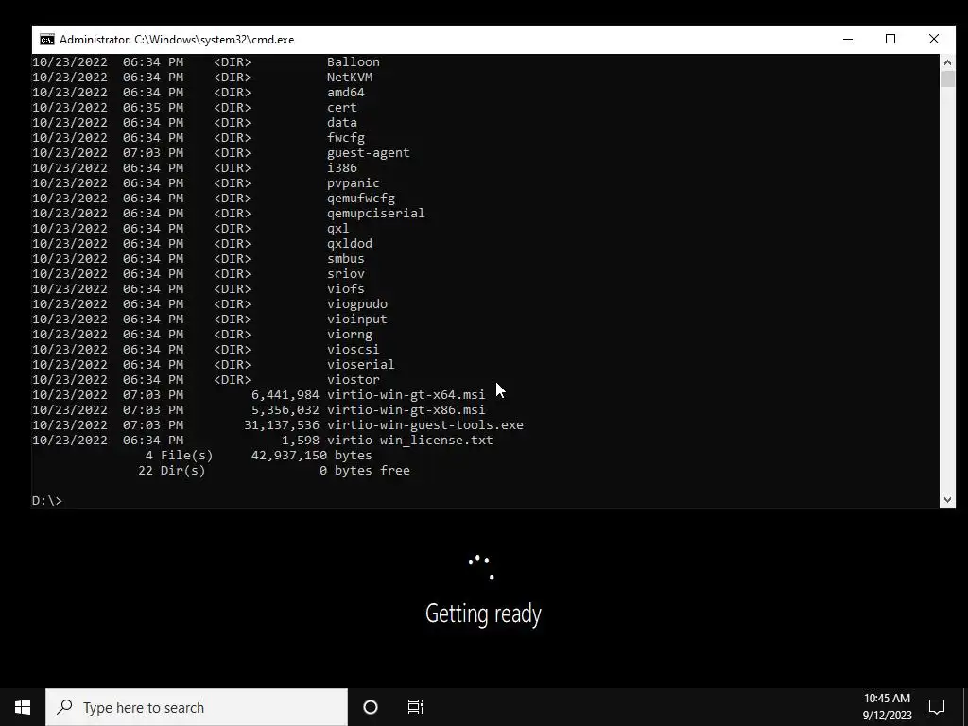Click the sriov directory entry
Screen dimensions: 968x726
(x=346, y=273)
